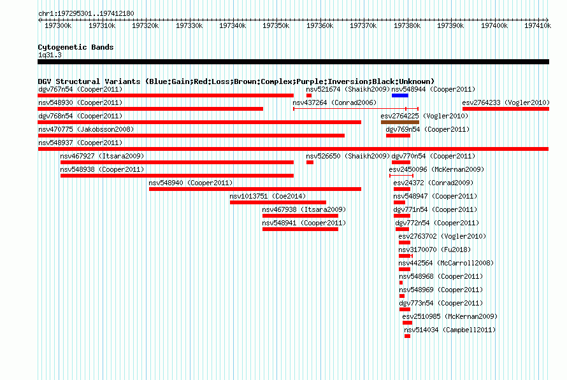Open the nsv548944 (Cooper2011) label
567x380 pixels.
pos(433,89)
